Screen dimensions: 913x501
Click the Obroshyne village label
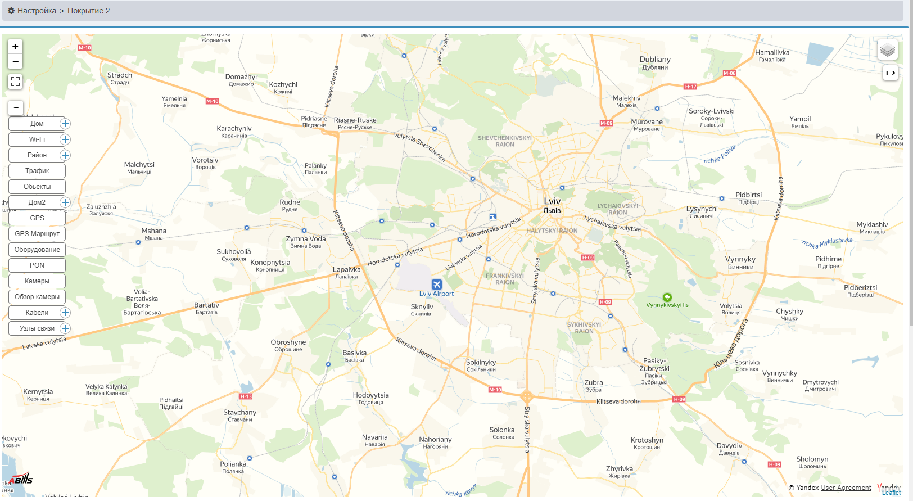pos(288,345)
